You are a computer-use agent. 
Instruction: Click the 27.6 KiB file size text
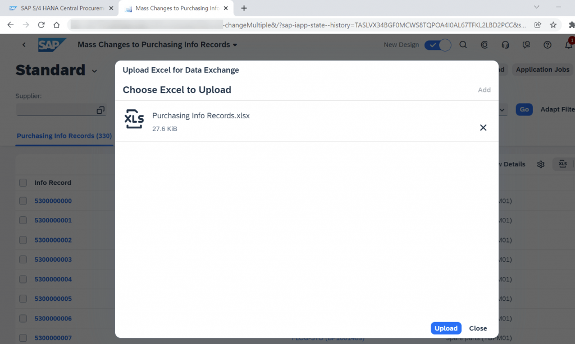pyautogui.click(x=165, y=129)
